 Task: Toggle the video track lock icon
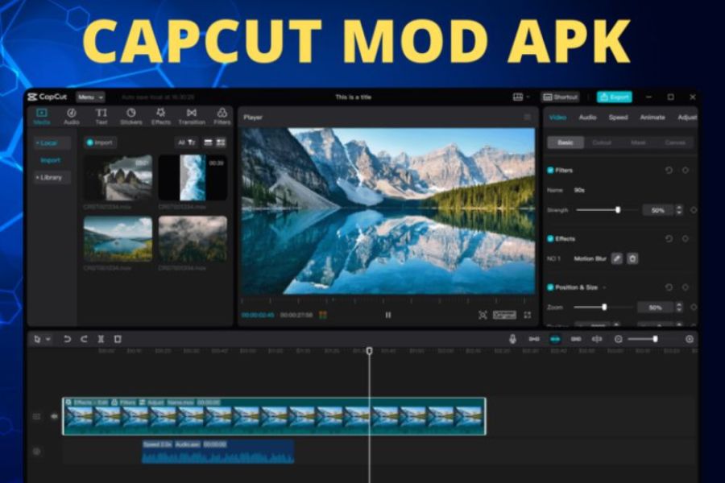(x=36, y=416)
